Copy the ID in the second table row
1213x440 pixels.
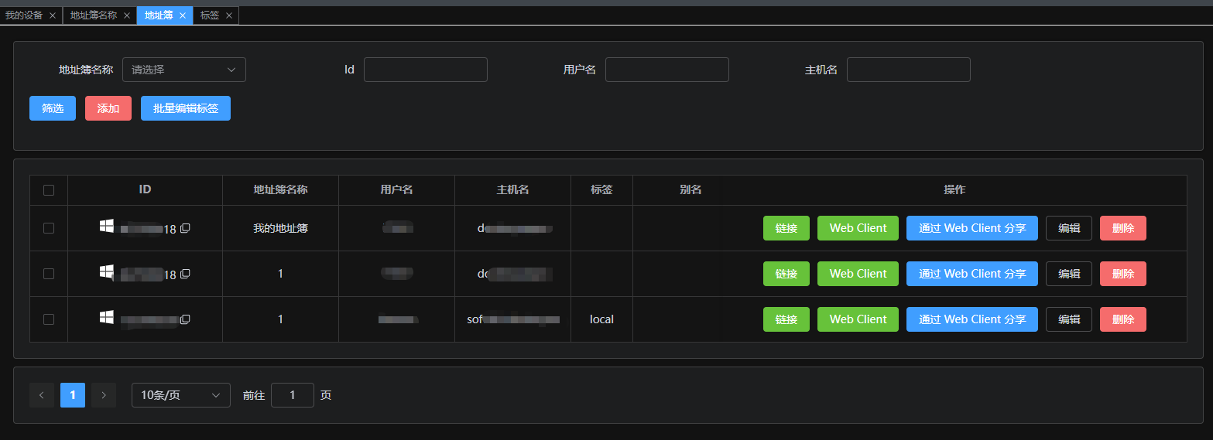[x=185, y=275]
